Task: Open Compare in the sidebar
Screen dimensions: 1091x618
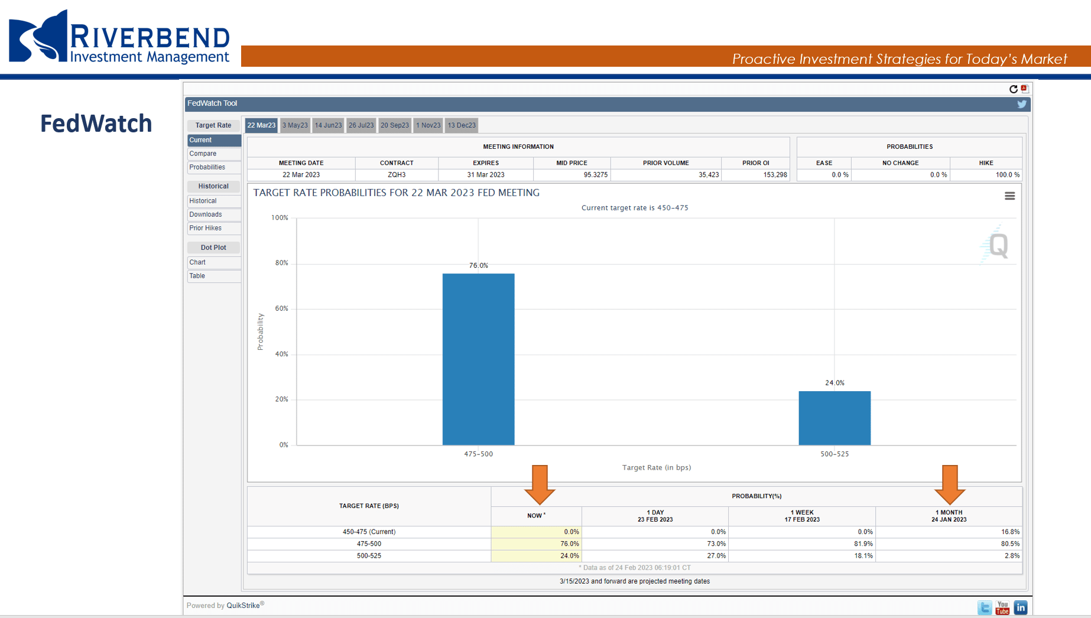Action: [214, 154]
